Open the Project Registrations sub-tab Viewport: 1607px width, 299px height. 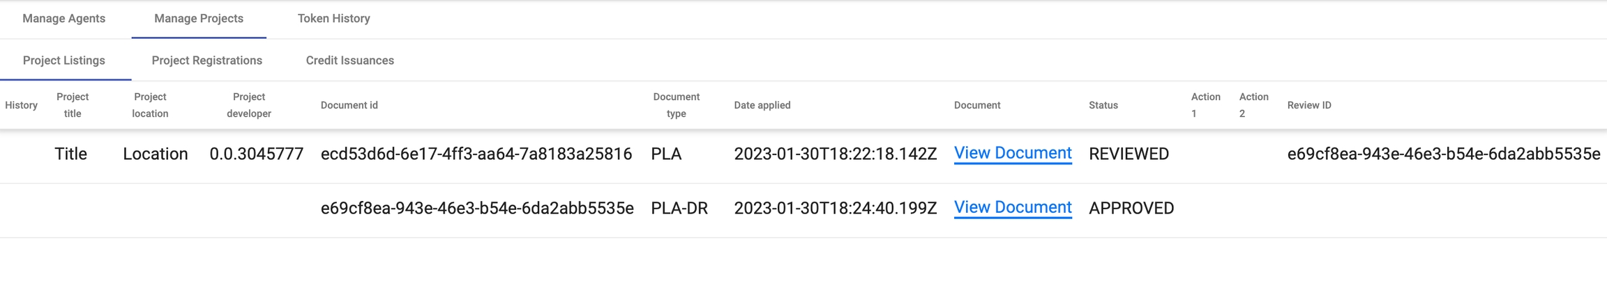pos(206,60)
